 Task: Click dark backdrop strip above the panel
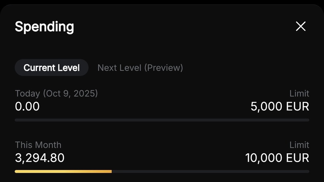162,2
